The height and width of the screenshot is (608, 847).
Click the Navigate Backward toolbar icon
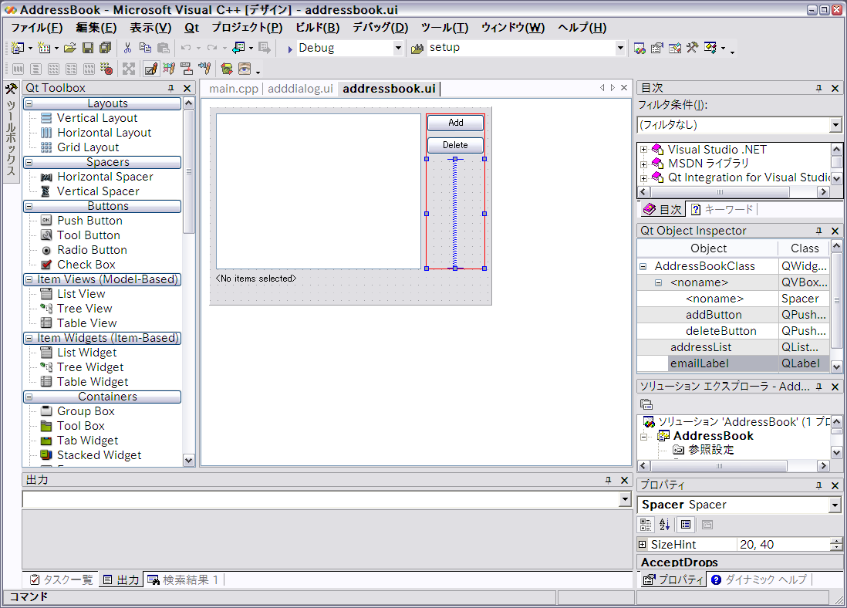click(238, 48)
